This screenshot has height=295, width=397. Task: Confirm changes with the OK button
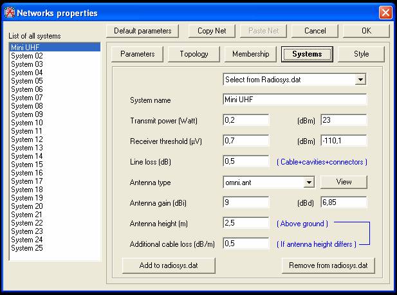click(366, 31)
